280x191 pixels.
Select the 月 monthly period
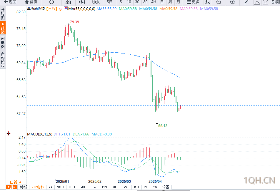tap(178, 2)
